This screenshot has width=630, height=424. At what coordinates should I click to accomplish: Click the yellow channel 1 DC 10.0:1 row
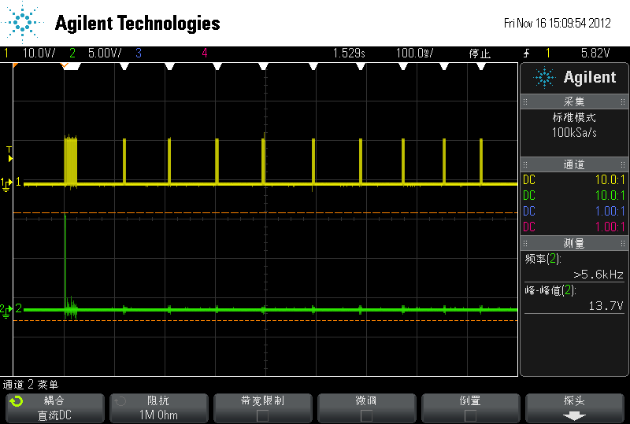click(574, 180)
